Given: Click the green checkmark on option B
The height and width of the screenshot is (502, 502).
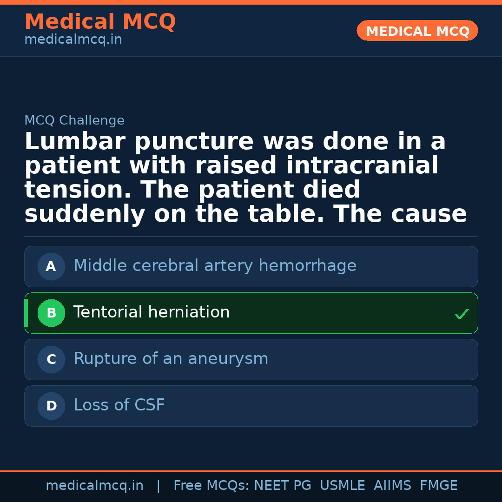Looking at the screenshot, I should (461, 314).
